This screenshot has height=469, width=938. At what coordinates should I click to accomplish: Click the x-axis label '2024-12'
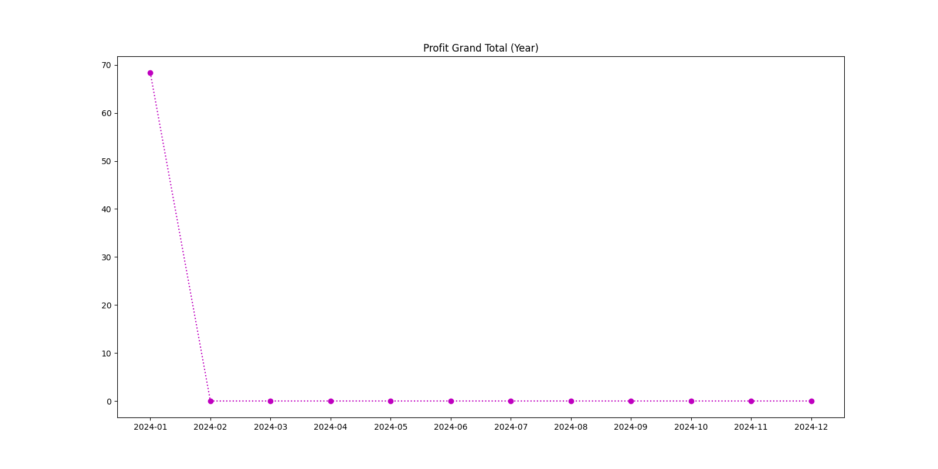coord(811,427)
